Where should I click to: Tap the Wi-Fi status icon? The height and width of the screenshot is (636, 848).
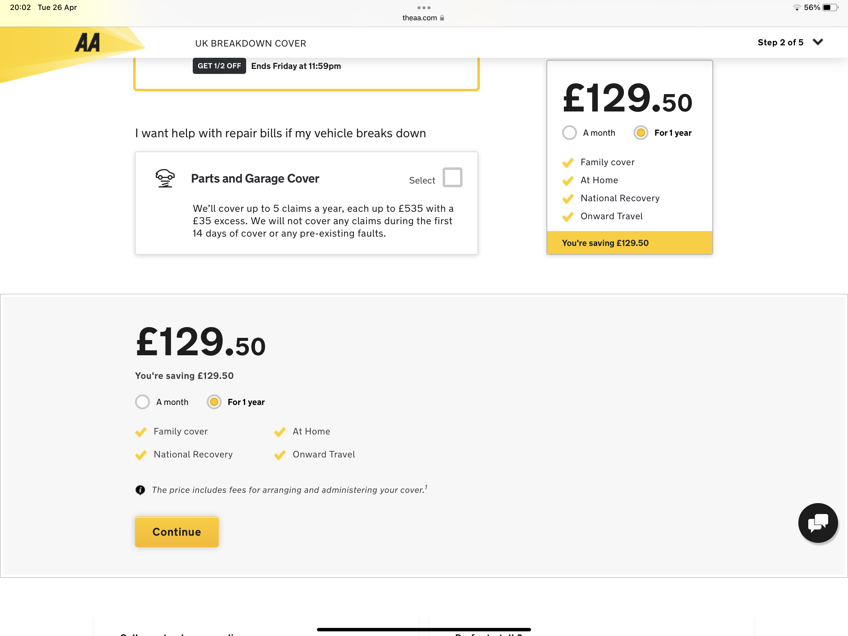[796, 7]
